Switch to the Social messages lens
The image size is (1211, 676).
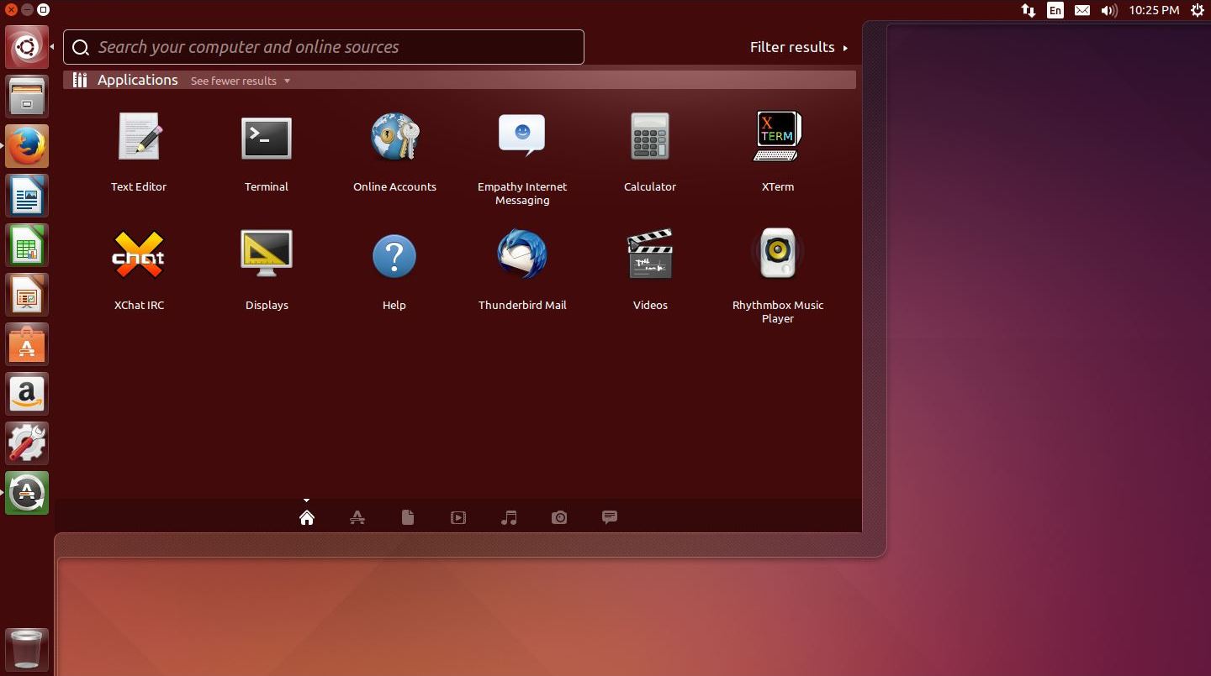(610, 517)
